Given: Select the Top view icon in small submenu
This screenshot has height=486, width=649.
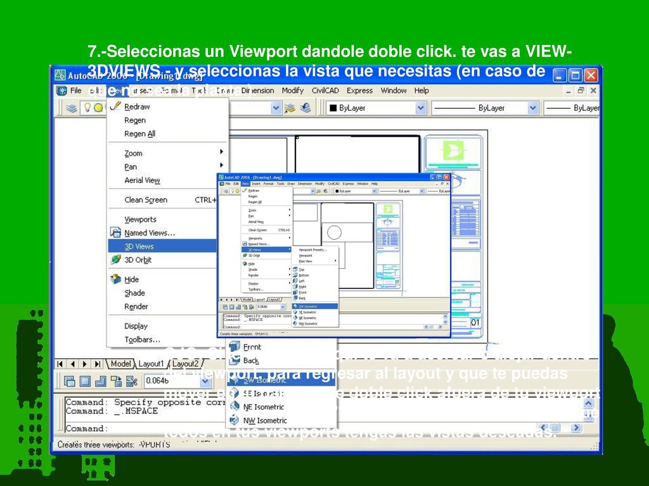Looking at the screenshot, I should [295, 269].
